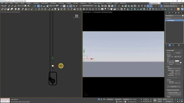Click the light object name field
Viewport: 184px width, 103px height.
click(173, 16)
